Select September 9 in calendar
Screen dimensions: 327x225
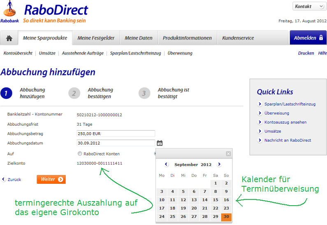pyautogui.click(x=226, y=192)
